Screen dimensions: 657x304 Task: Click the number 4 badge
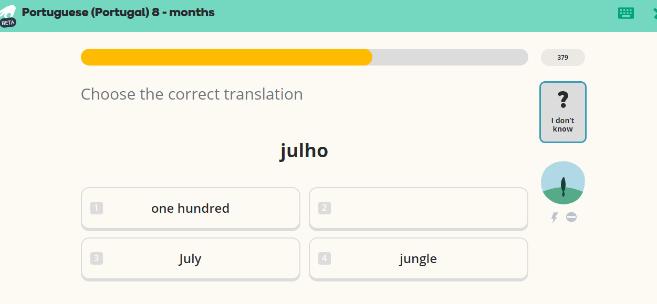pos(325,258)
